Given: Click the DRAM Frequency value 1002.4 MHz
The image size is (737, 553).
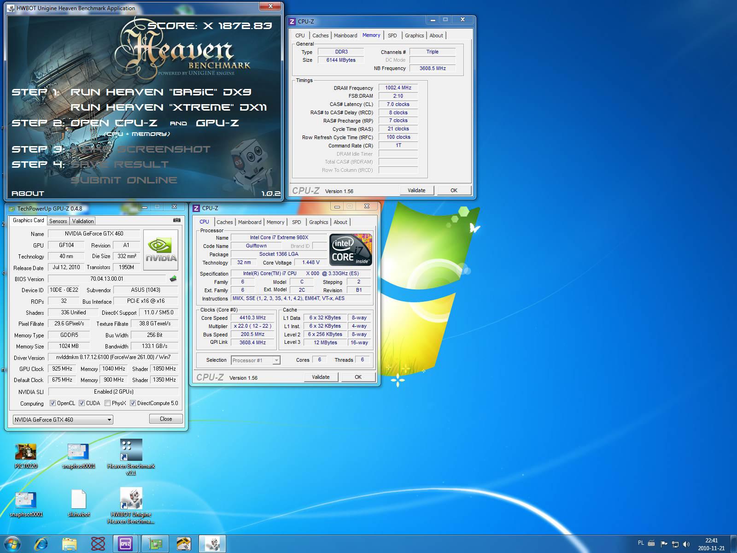Looking at the screenshot, I should point(398,88).
